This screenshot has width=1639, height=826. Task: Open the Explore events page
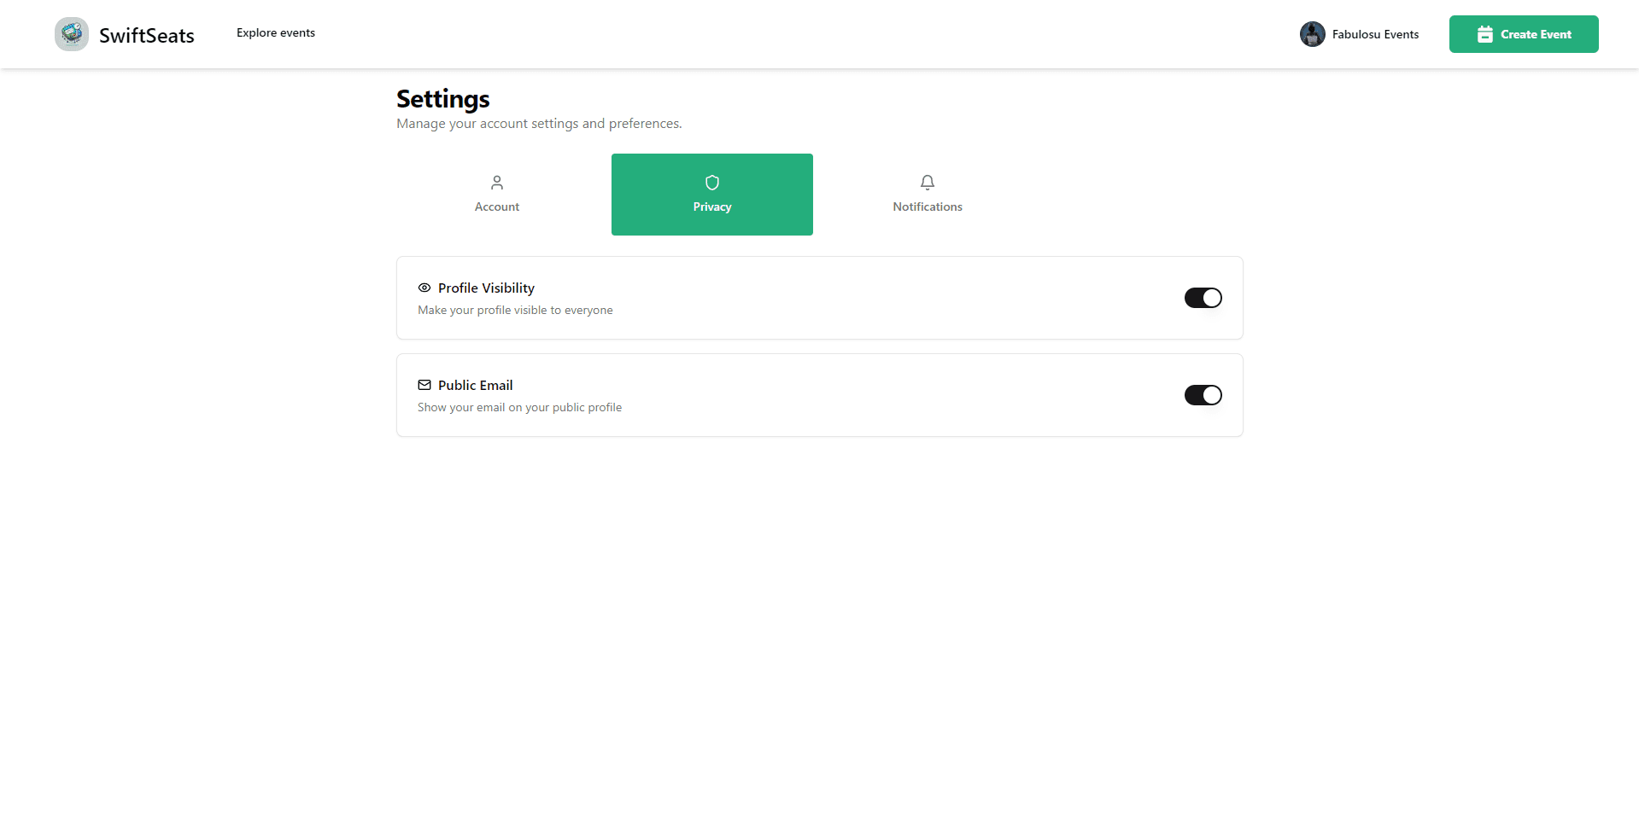(275, 32)
